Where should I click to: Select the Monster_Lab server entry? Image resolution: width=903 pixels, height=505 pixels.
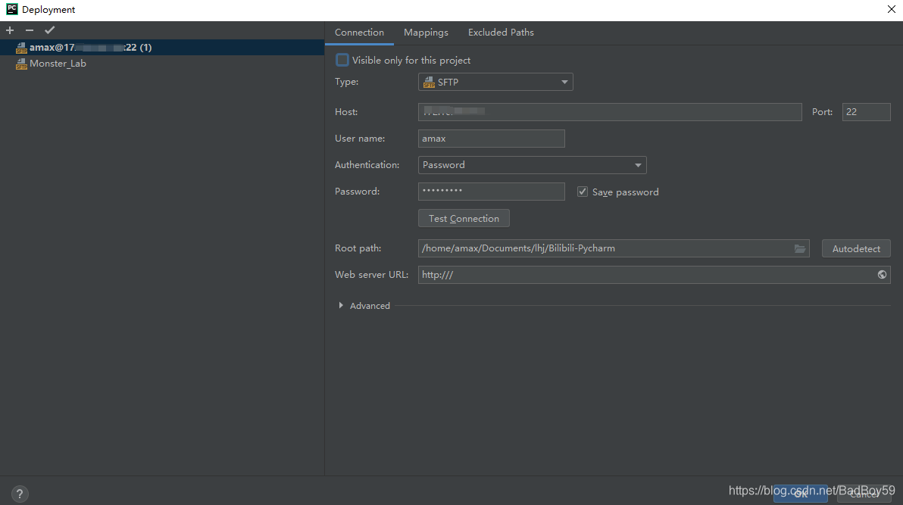click(x=162, y=64)
